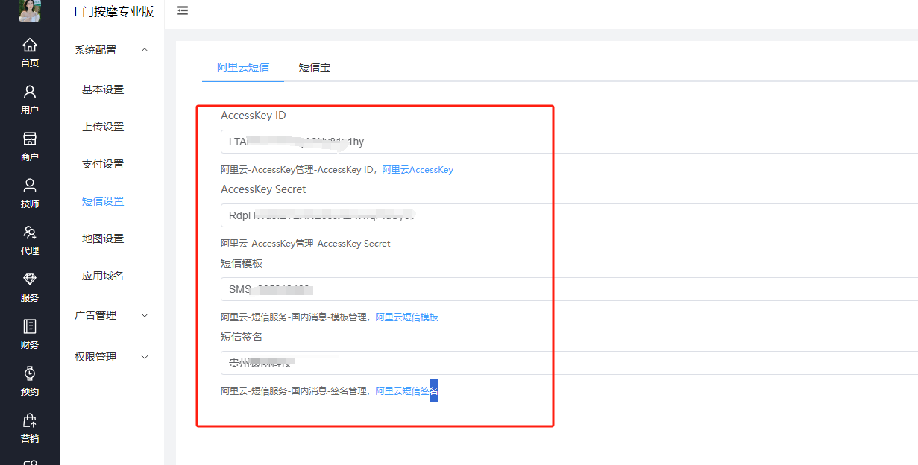Click the 上门按摩专业版 title text

click(x=112, y=12)
